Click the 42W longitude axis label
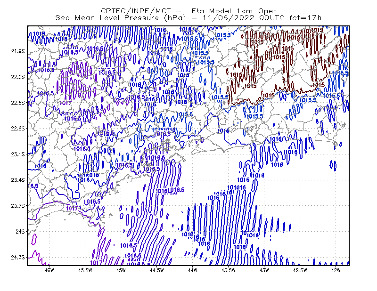377x291 pixels. click(336, 270)
